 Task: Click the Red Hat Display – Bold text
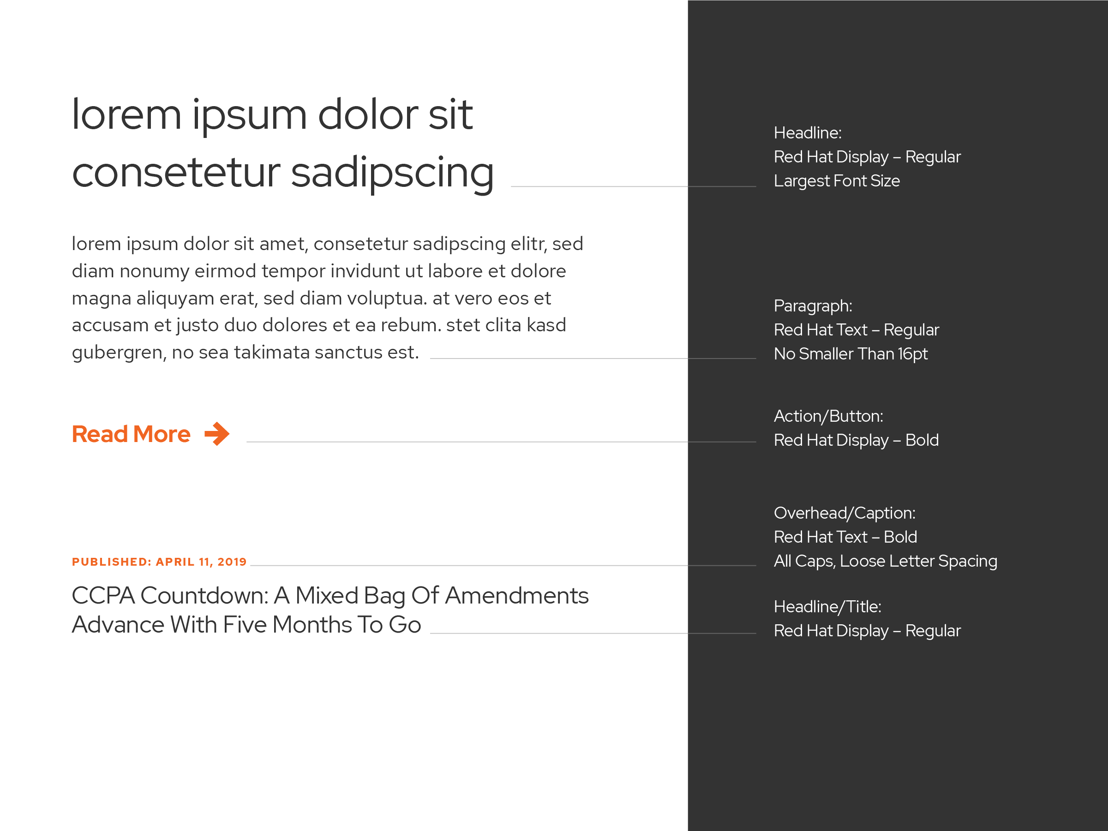[x=856, y=440]
